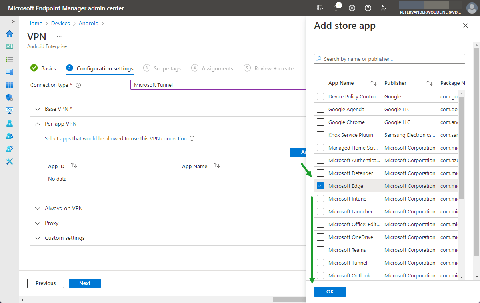Image resolution: width=480 pixels, height=303 pixels.
Task: Click Home breadcrumb link
Action: [x=35, y=24]
